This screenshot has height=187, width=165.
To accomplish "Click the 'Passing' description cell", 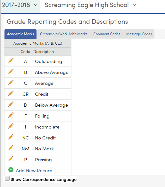I will (x=52, y=160).
